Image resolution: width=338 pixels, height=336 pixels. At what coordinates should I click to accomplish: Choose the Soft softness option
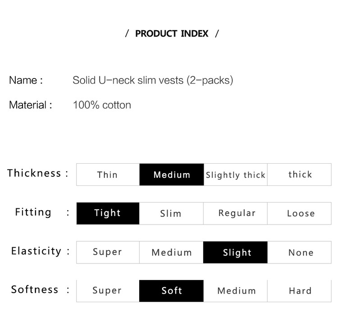coord(171,291)
